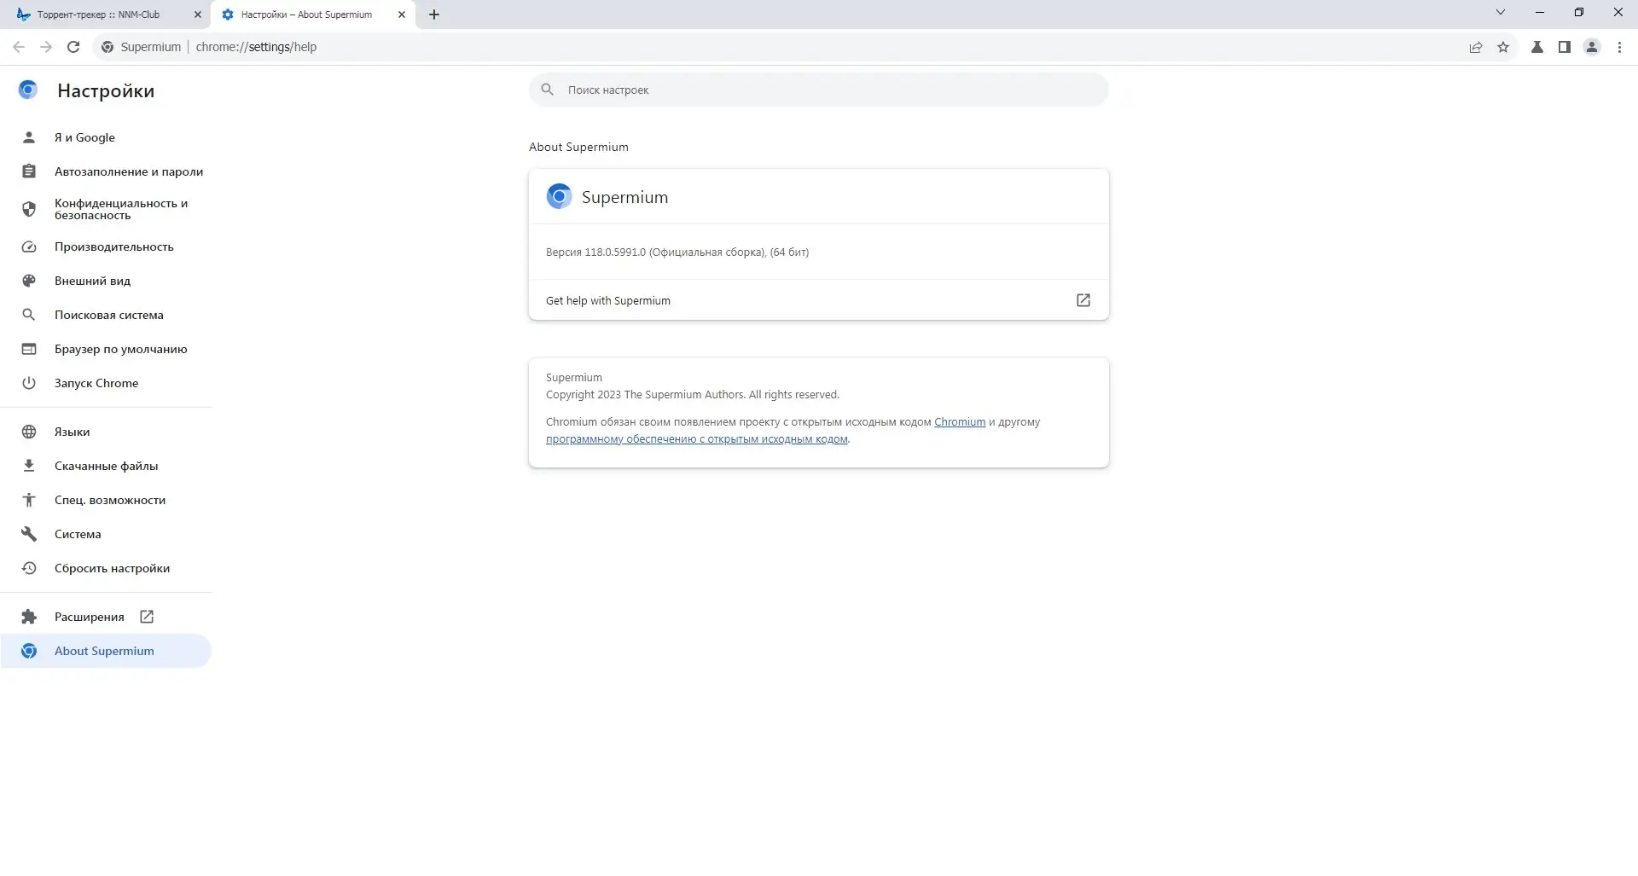Toggle the browser side panel

tap(1565, 47)
